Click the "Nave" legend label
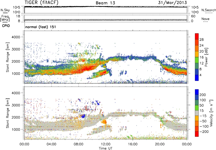 (205, 19)
